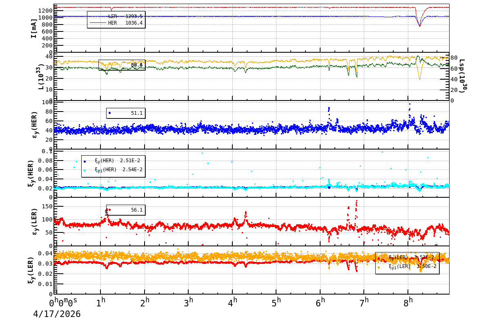This screenshot has width=490, height=326.
Task: Click the 8h time axis tick label
Action: point(408,303)
